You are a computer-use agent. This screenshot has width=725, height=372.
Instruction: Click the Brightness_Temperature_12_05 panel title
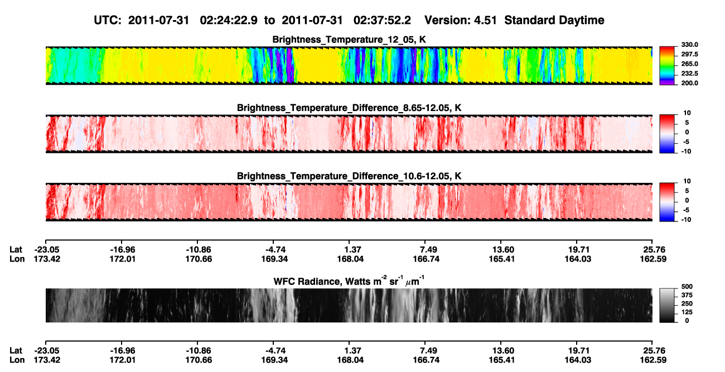pos(349,40)
